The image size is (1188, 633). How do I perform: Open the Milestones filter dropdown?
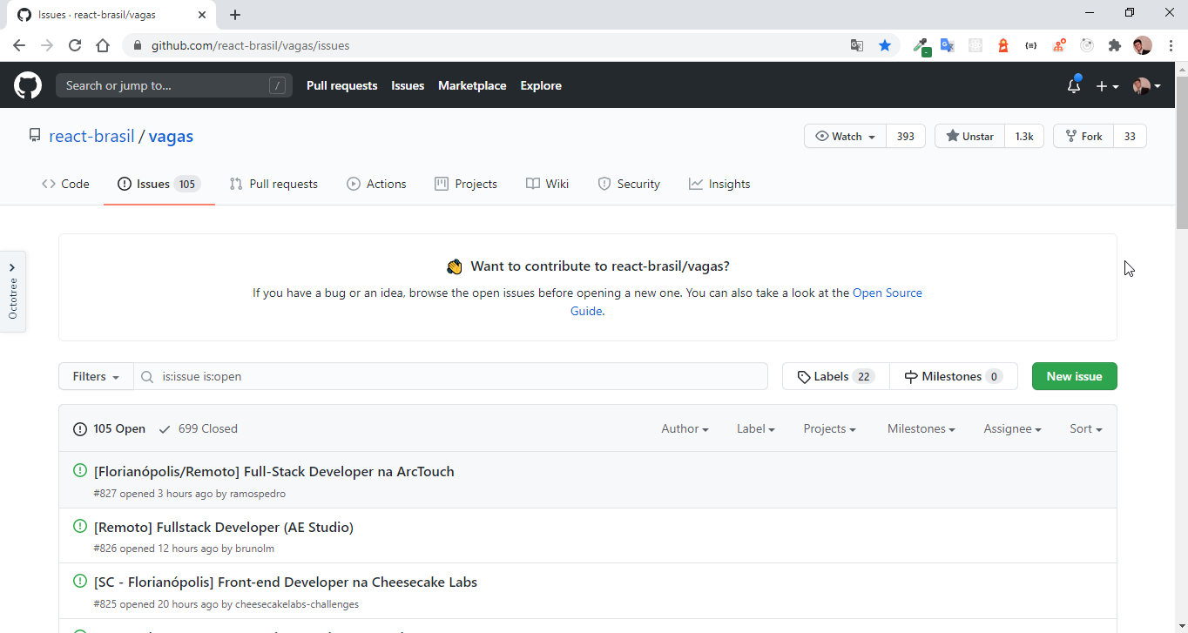pyautogui.click(x=921, y=428)
